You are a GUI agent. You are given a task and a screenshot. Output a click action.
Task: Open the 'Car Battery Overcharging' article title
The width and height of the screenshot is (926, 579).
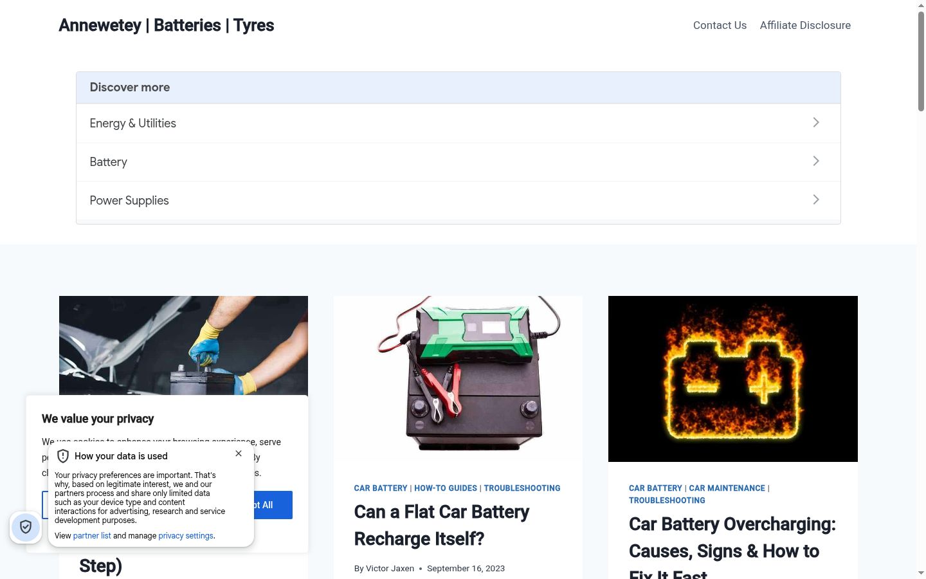tap(732, 550)
